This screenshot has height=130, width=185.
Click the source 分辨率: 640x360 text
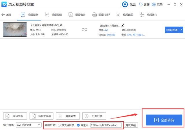[x=60, y=34]
